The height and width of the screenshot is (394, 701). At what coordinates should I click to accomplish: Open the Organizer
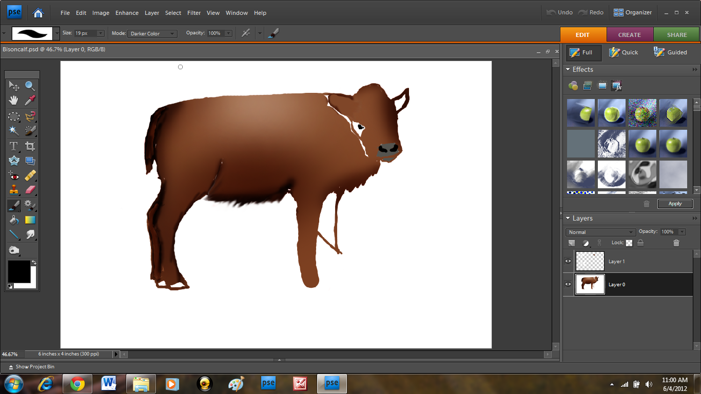pyautogui.click(x=633, y=12)
